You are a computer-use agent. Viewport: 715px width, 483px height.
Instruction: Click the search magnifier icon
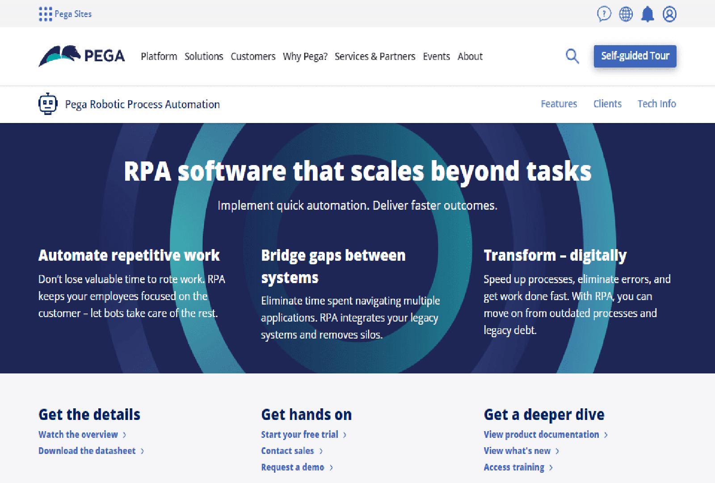pos(572,56)
